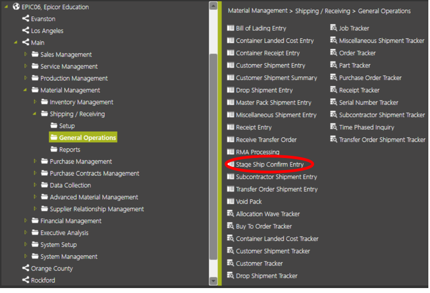The height and width of the screenshot is (293, 430).
Task: Click the Setup folder icon
Action: coord(54,126)
